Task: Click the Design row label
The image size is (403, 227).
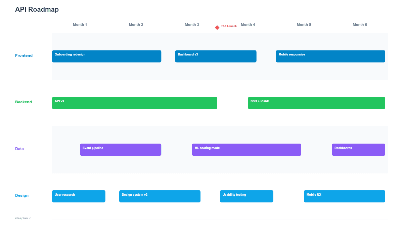Action: (x=22, y=195)
